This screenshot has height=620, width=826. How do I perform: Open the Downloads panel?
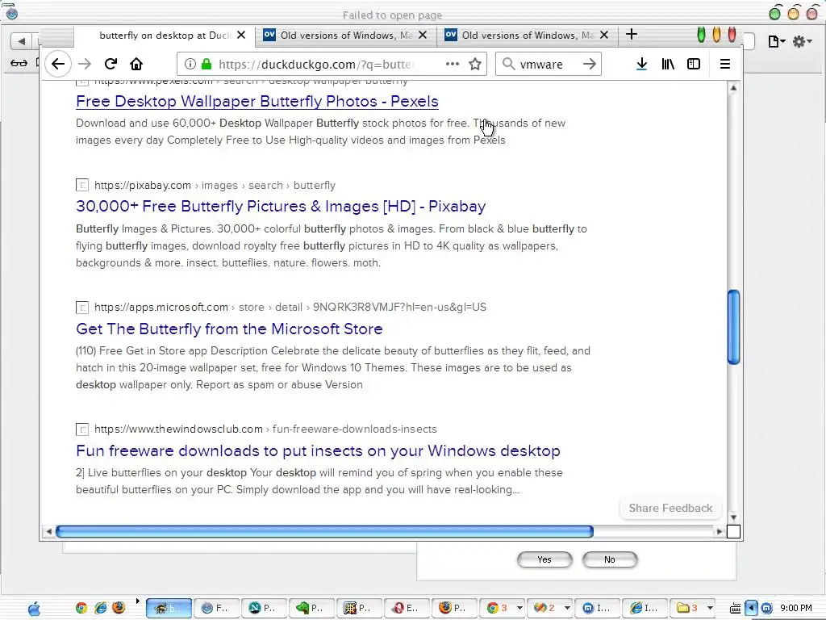[641, 65]
